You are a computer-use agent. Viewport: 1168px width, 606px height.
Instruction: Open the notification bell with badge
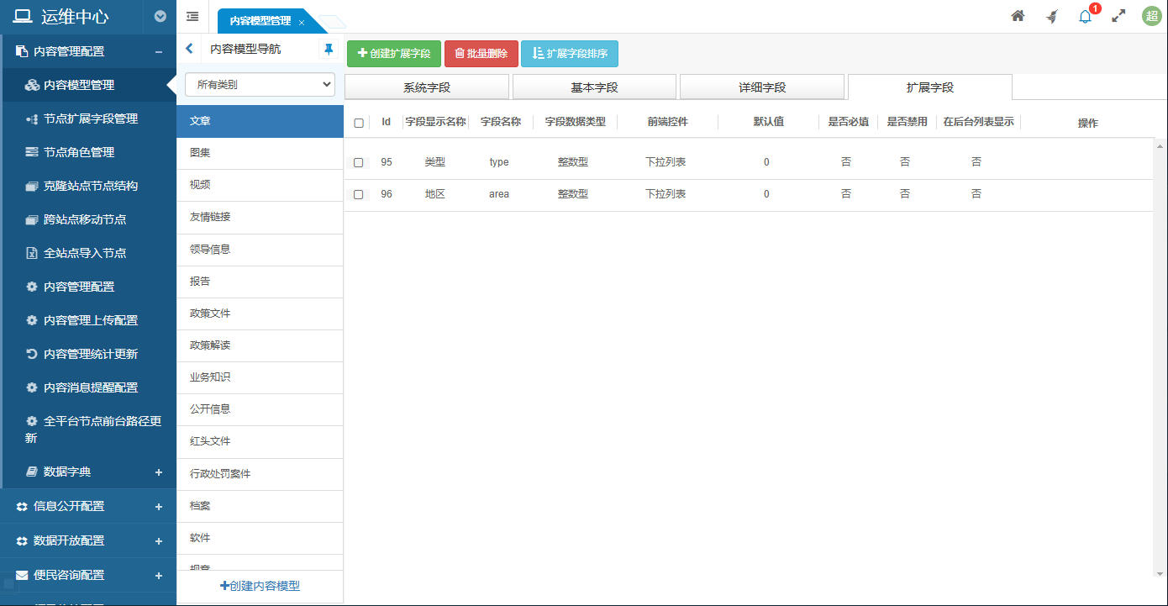pos(1085,16)
